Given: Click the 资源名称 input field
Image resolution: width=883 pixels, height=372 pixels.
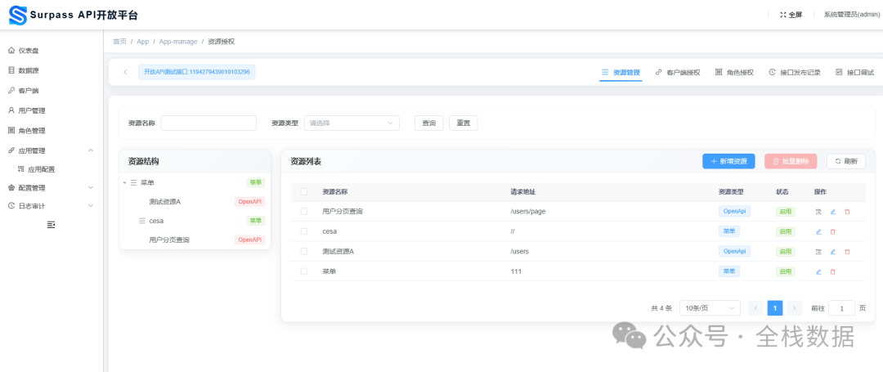Looking at the screenshot, I should (208, 123).
